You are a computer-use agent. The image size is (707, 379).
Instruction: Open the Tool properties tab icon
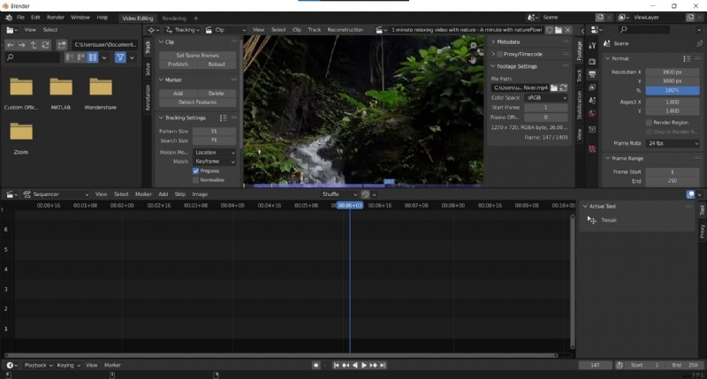point(592,46)
